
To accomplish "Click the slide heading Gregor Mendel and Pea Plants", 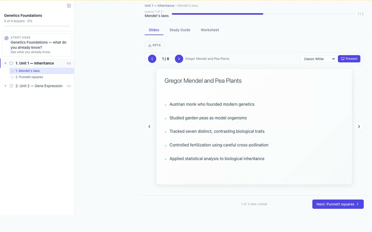I will click(x=203, y=81).
